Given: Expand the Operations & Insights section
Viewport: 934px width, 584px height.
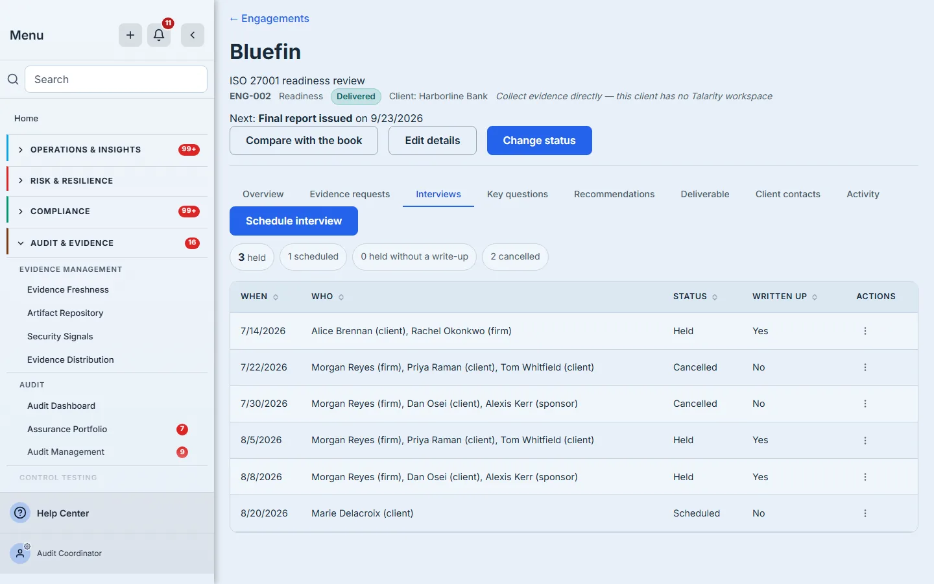Looking at the screenshot, I should click(x=108, y=149).
